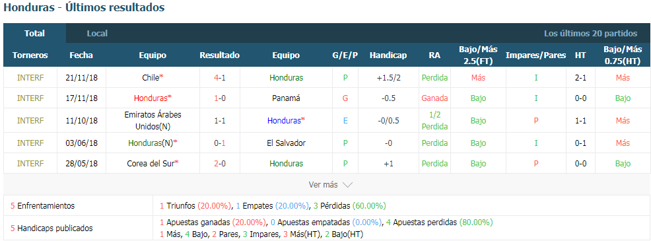Click the 4-1 result score
Image resolution: width=651 pixels, height=241 pixels.
[220, 77]
